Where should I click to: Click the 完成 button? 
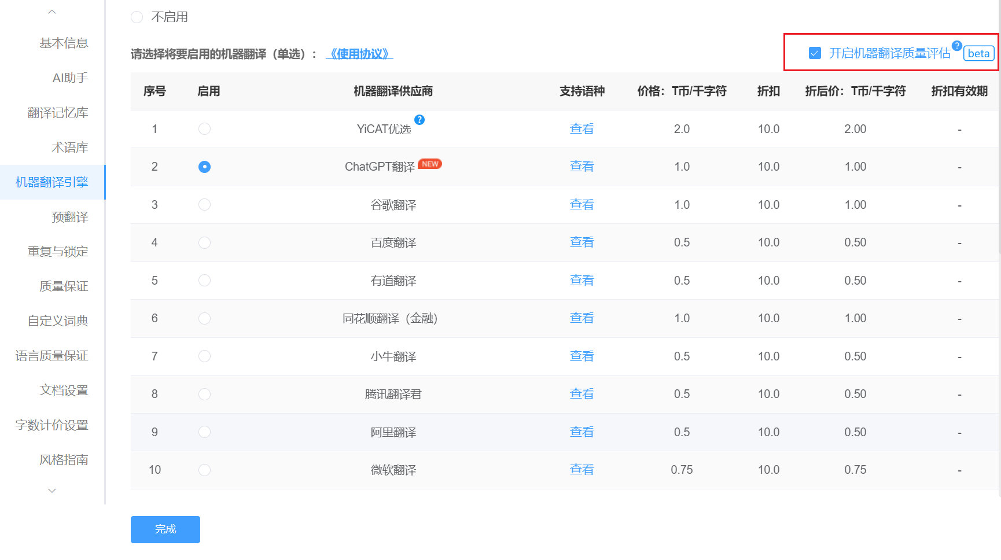click(165, 529)
